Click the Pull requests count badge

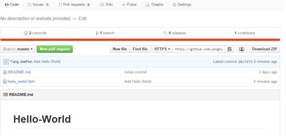[x=88, y=5]
